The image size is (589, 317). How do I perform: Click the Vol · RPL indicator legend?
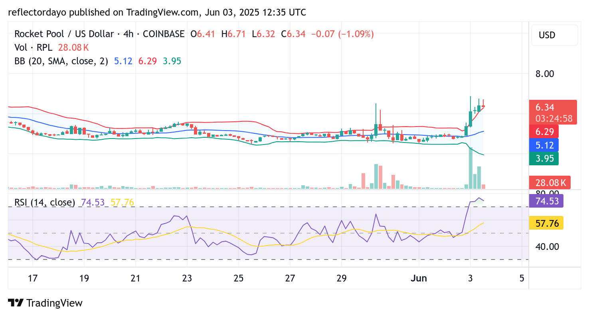point(33,48)
